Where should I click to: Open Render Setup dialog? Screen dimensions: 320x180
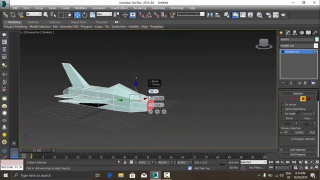268,14
